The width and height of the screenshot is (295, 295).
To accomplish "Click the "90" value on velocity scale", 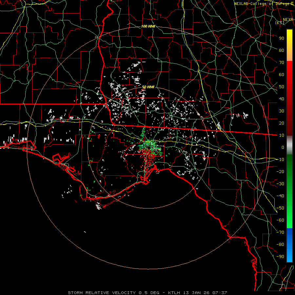I will tap(282, 38).
